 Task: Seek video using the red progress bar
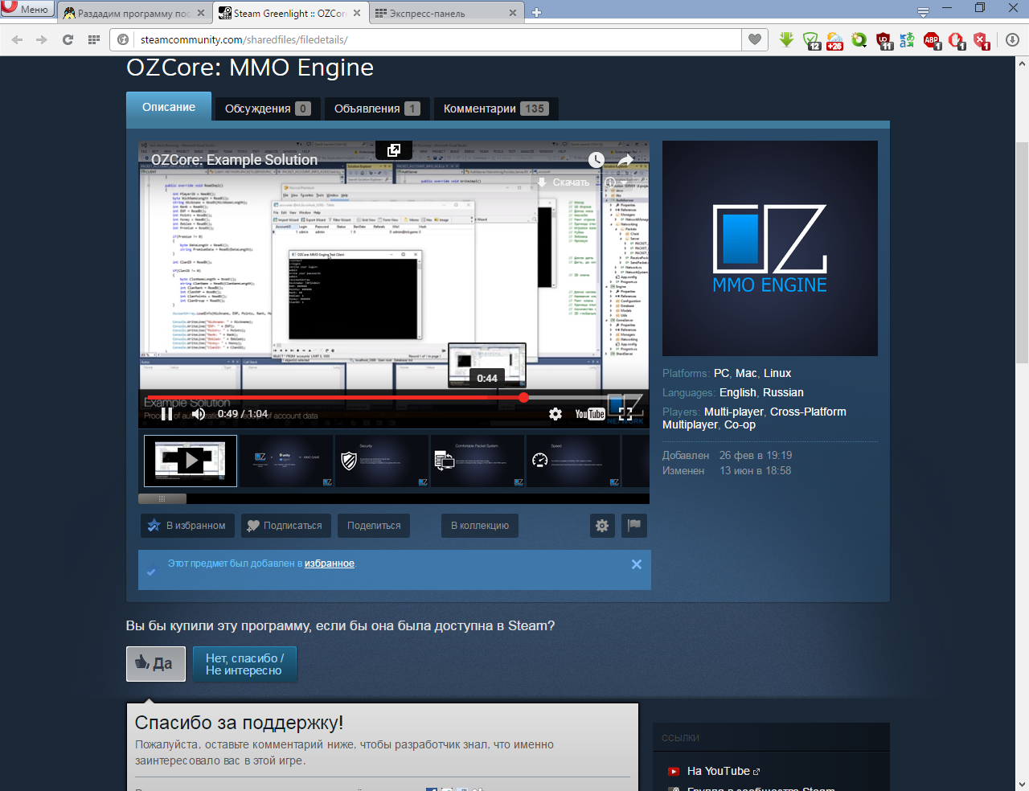coord(396,397)
